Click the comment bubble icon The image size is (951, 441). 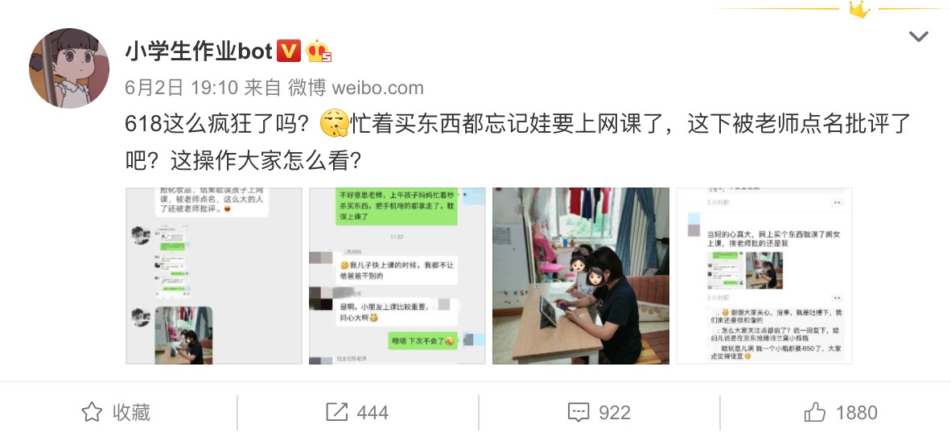coord(578,413)
